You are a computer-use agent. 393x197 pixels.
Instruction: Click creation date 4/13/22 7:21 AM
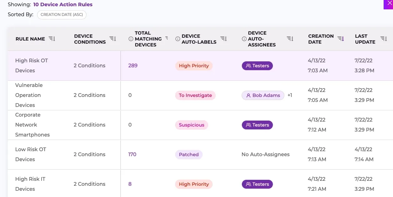tap(318, 184)
